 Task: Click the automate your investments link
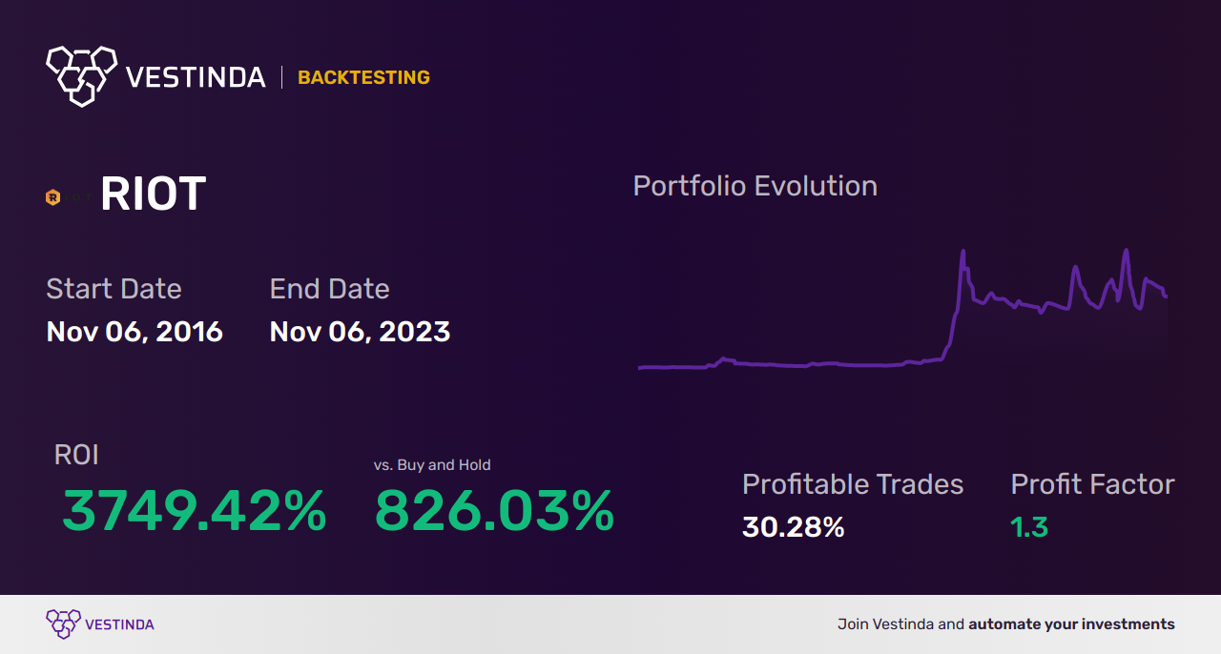[1070, 623]
